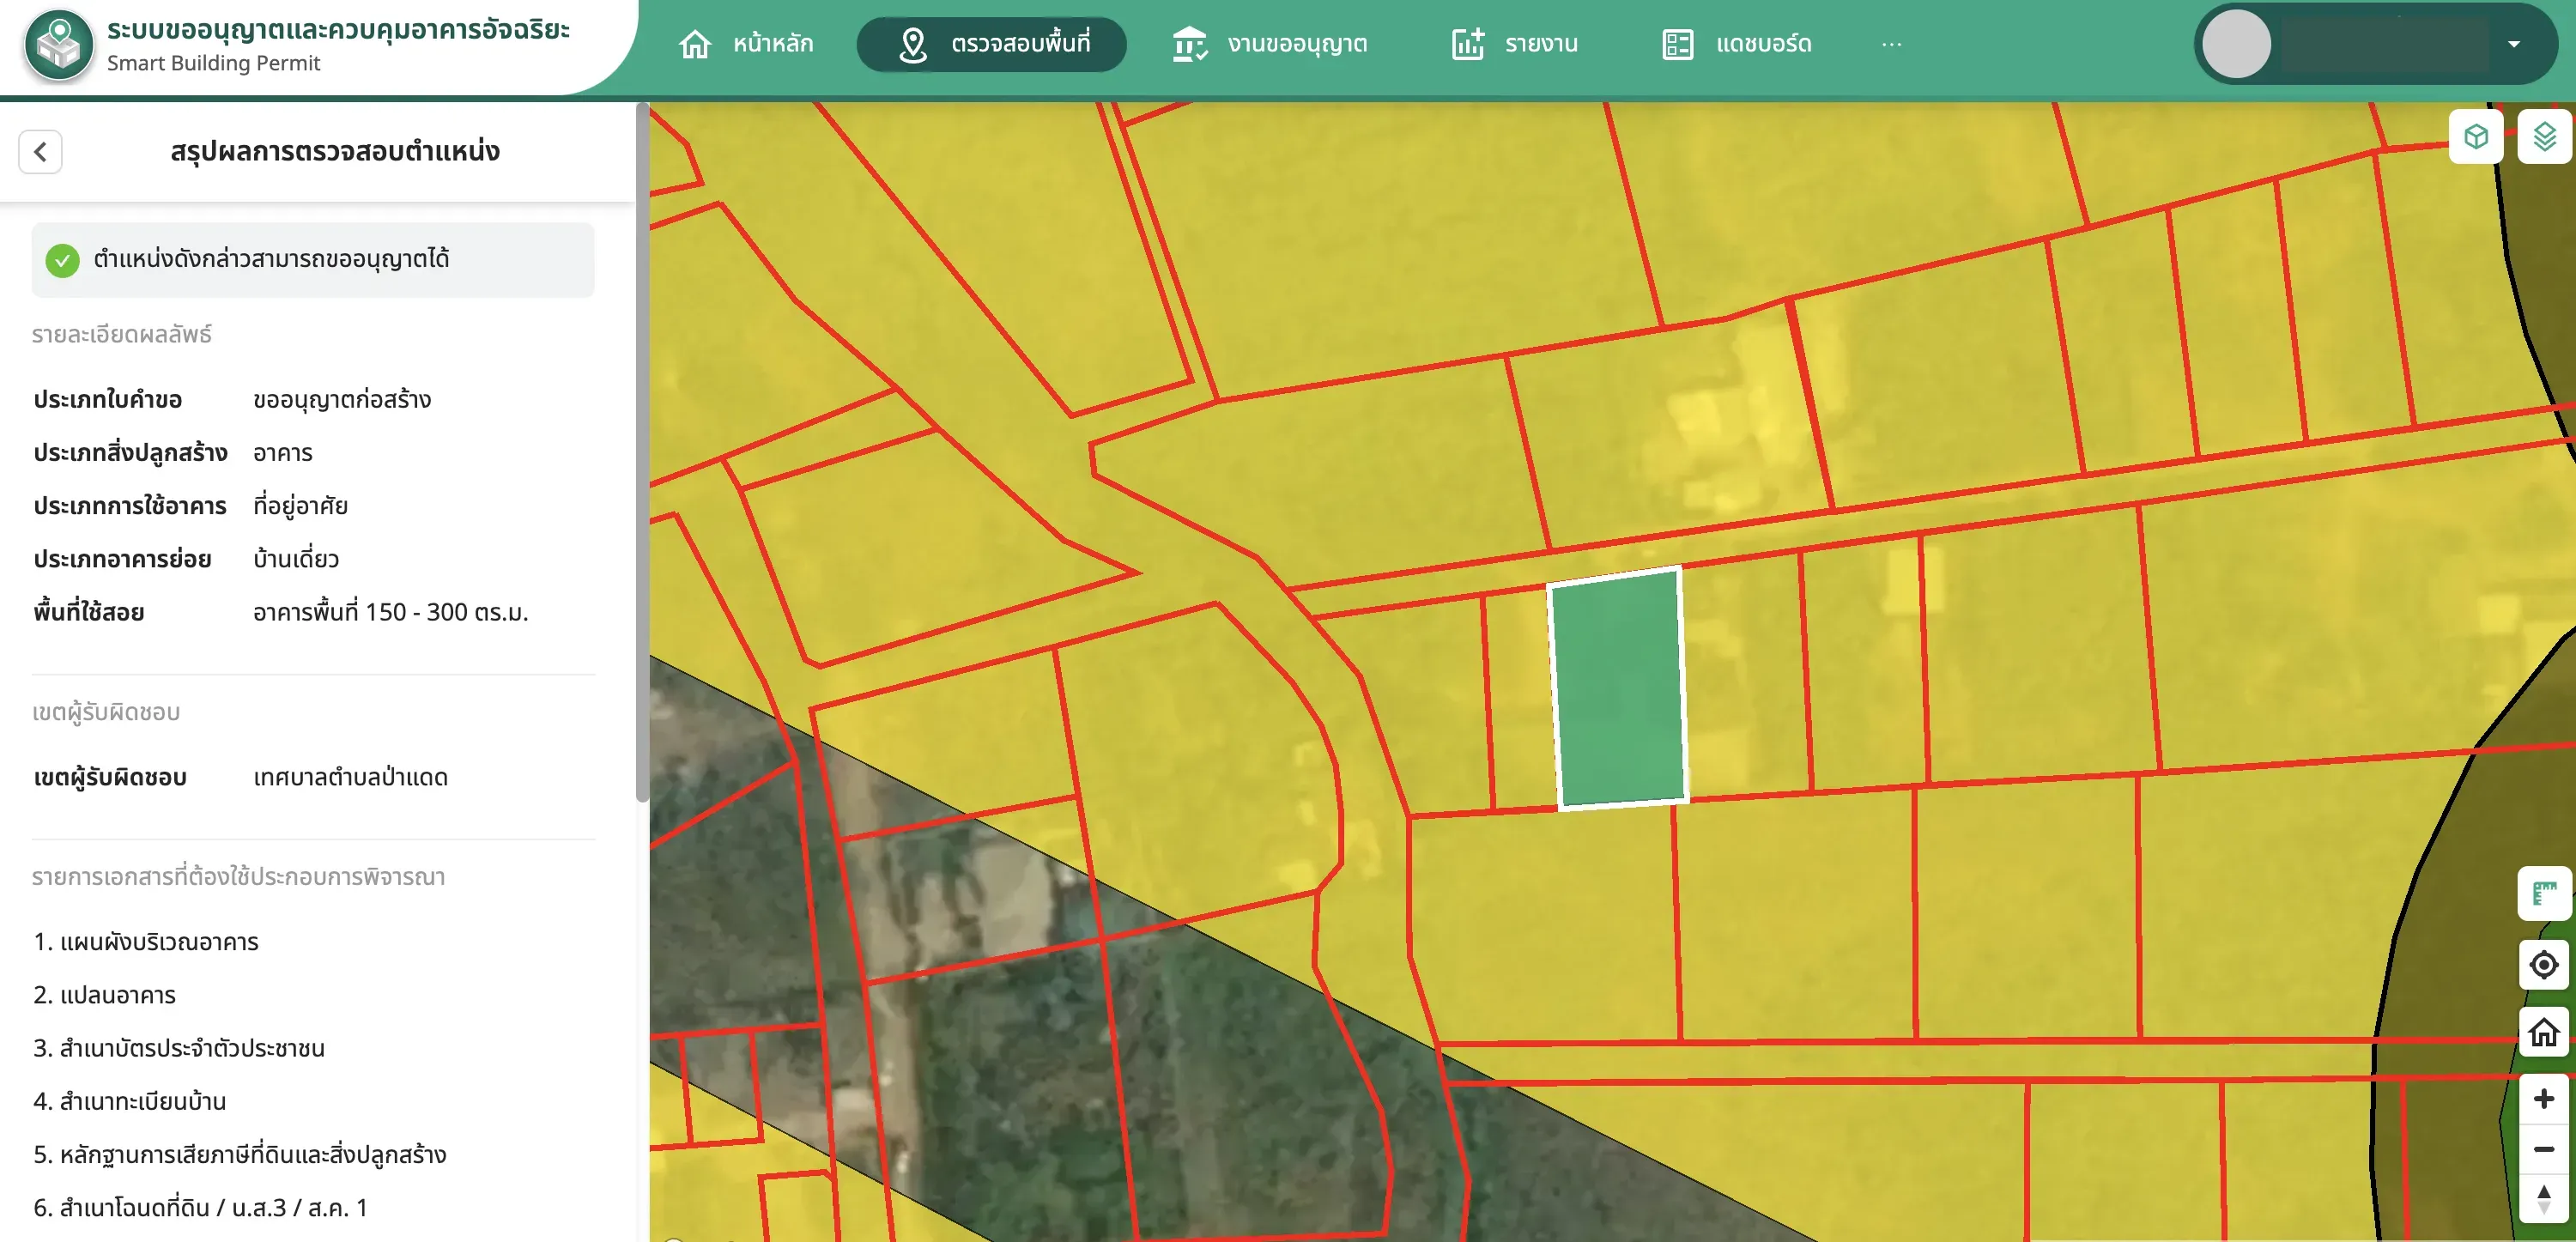Go back using the chevron button
Image resolution: width=2576 pixels, height=1242 pixels.
pos(40,152)
